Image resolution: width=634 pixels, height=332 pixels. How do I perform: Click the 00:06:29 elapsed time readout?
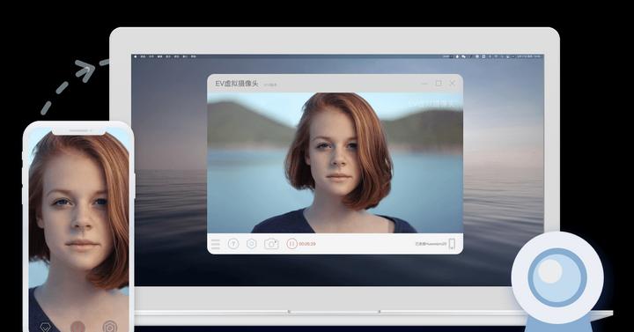tap(307, 244)
